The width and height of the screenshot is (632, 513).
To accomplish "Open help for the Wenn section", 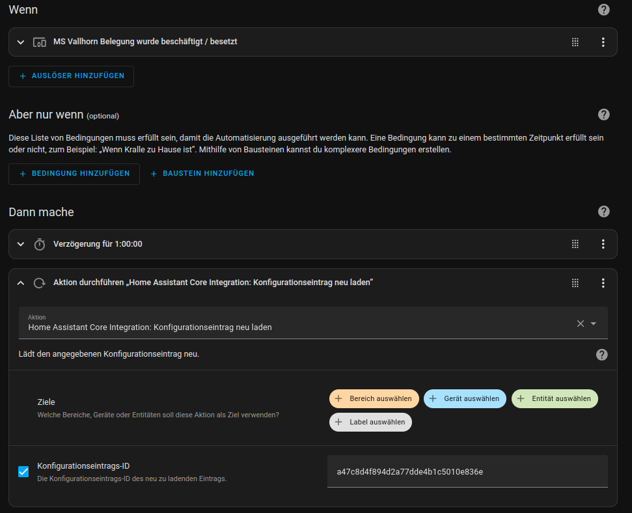I will pyautogui.click(x=603, y=10).
